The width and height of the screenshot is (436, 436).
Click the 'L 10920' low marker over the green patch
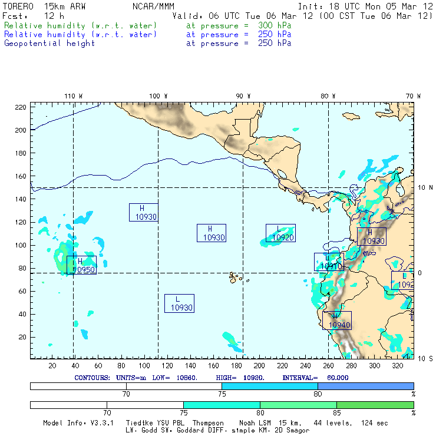(x=280, y=233)
